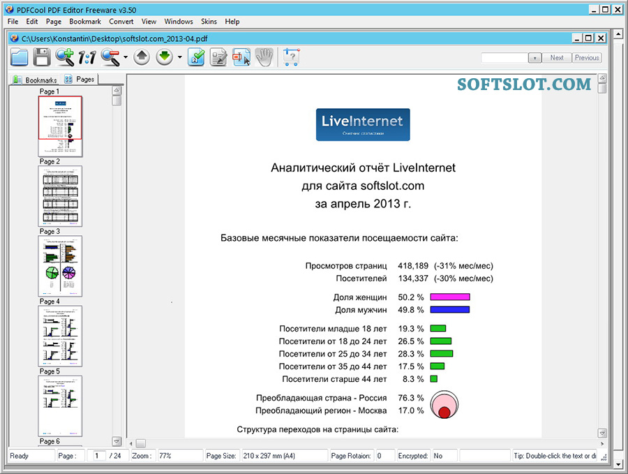
Task: Click the horizontal scrollbar thumb in document view
Action: [x=140, y=443]
